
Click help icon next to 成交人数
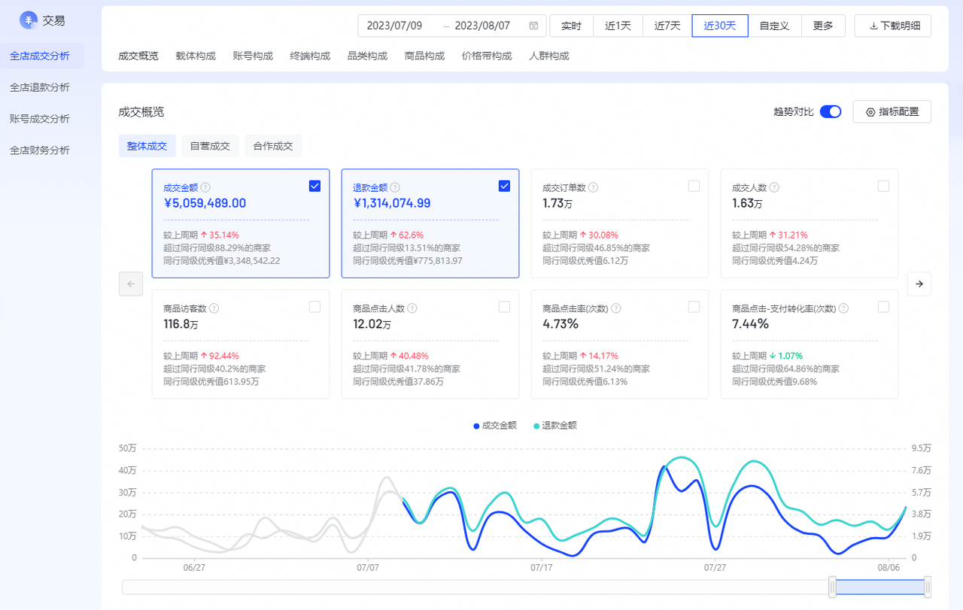click(774, 187)
